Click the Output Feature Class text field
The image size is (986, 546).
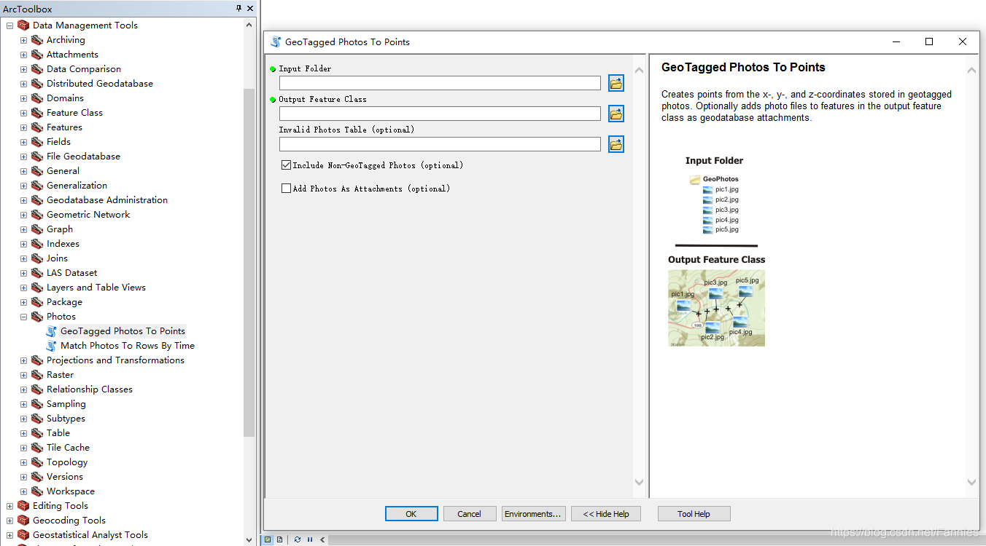[440, 114]
